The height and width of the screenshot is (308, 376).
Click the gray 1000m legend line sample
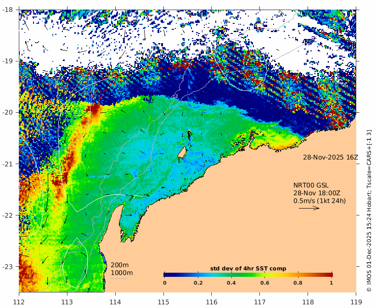(x=119, y=278)
